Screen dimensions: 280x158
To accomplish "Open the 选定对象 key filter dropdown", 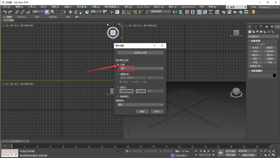I will point(247,151).
